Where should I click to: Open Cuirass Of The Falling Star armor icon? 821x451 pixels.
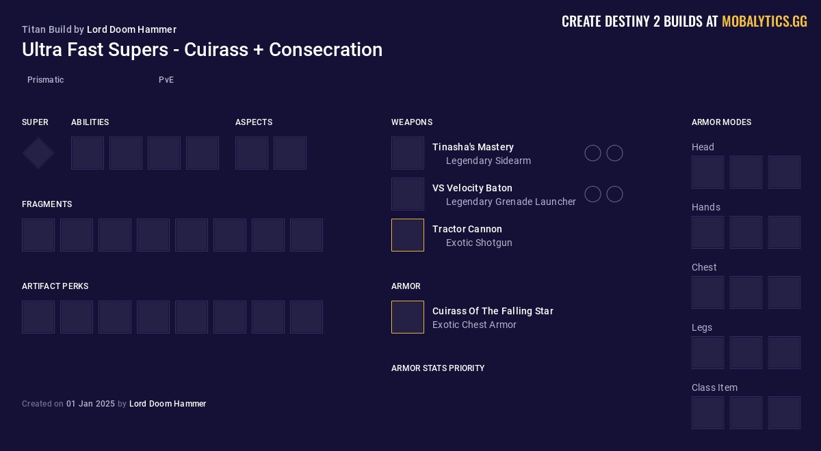click(408, 317)
